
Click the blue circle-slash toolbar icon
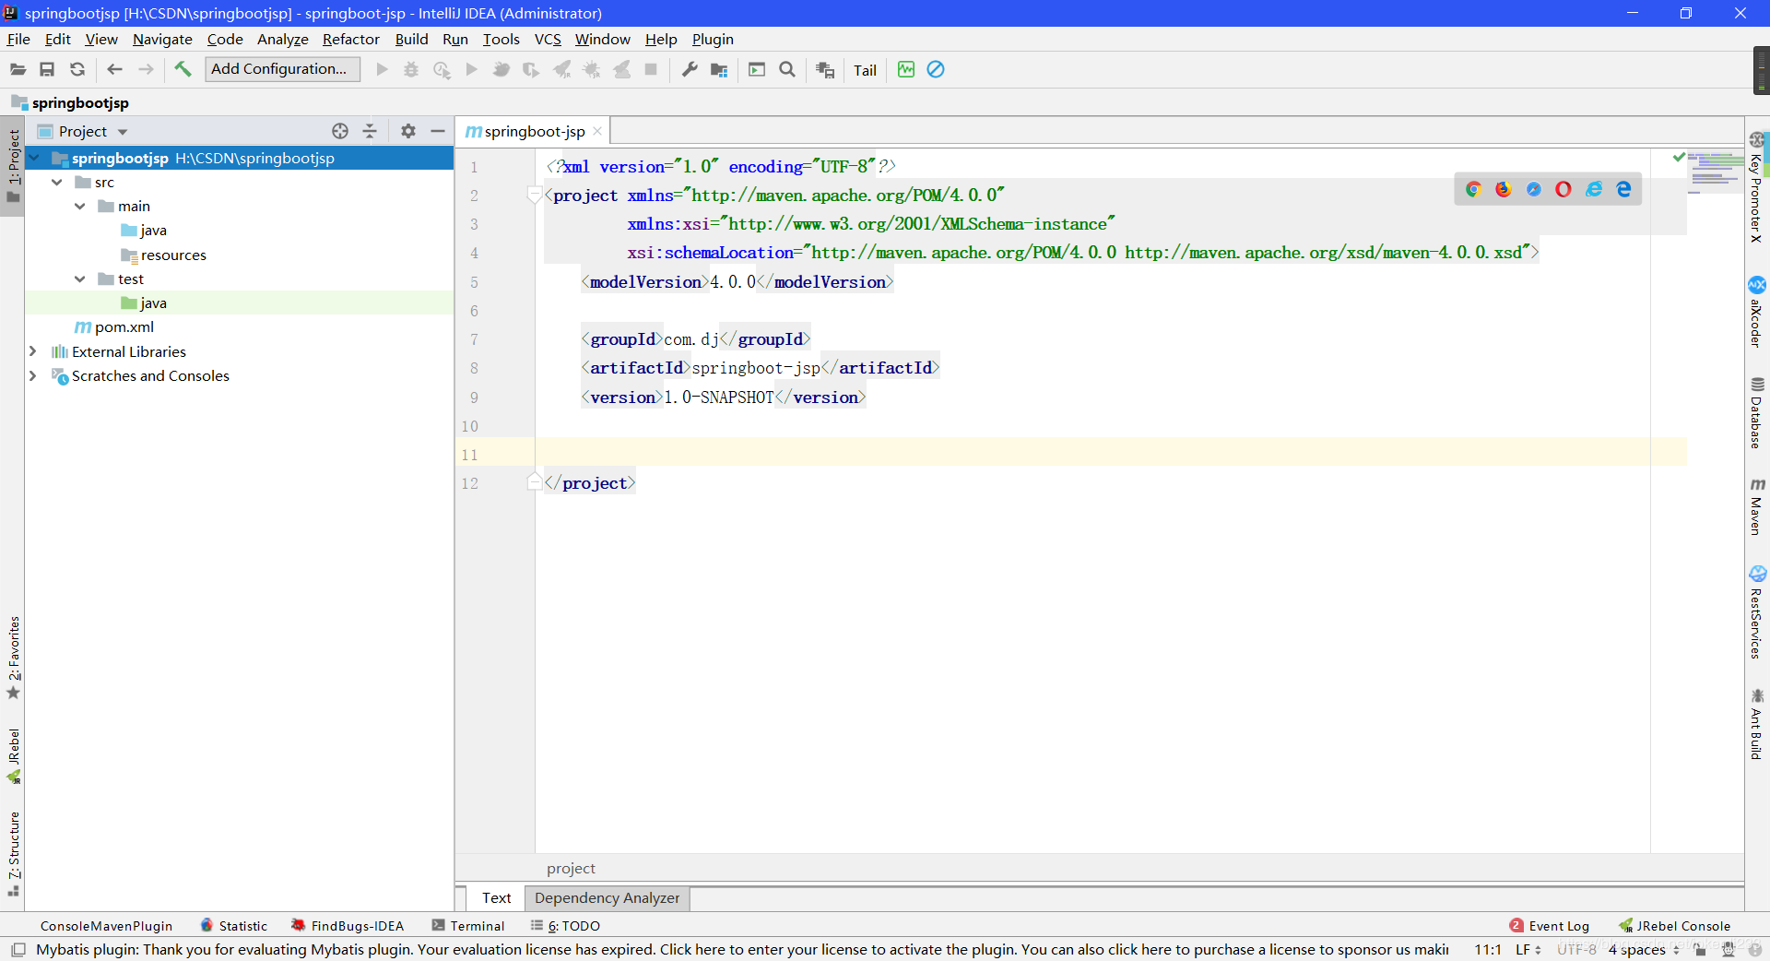936,69
